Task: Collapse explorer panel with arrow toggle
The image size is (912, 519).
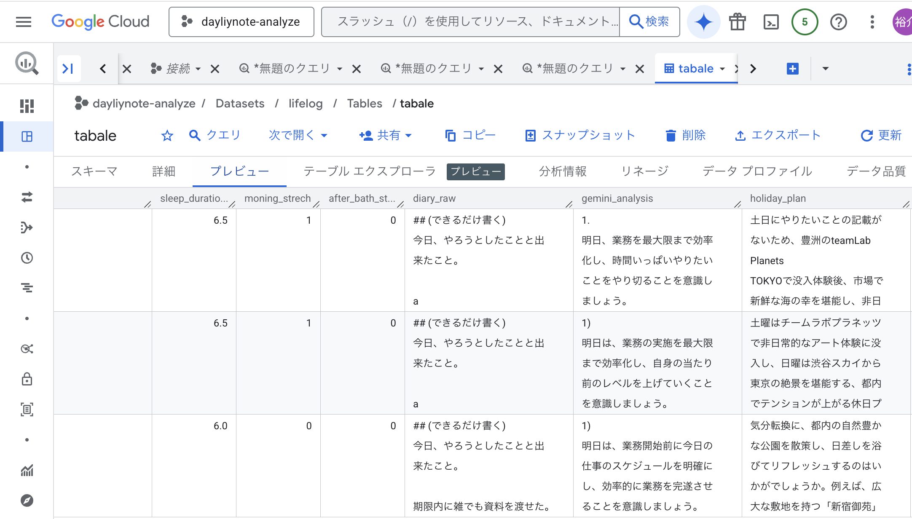Action: coord(68,69)
